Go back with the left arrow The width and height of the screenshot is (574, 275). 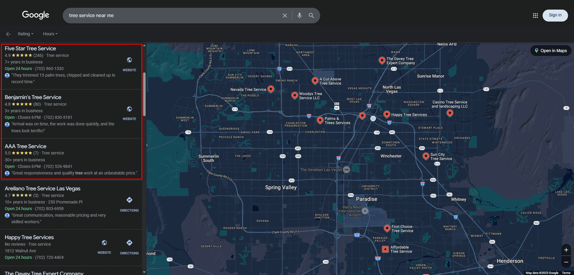[x=8, y=34]
